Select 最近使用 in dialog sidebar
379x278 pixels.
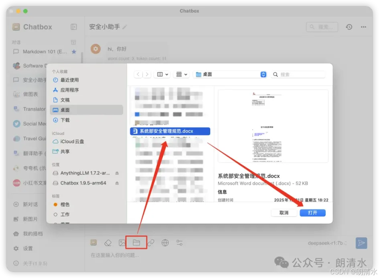tap(87, 80)
